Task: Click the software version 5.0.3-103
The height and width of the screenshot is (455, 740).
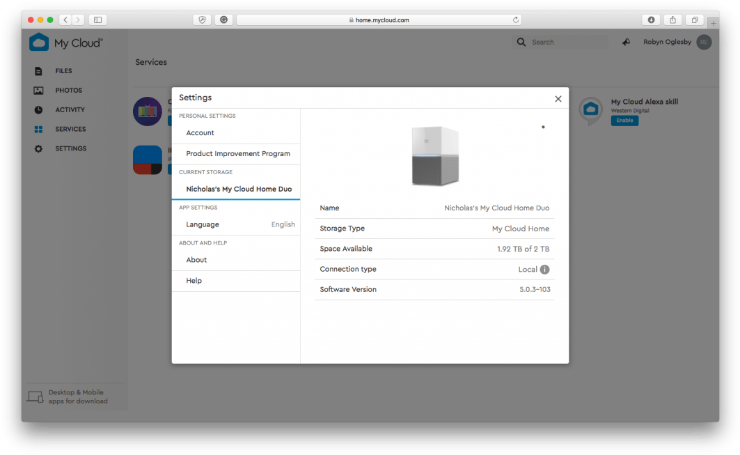Action: point(535,290)
